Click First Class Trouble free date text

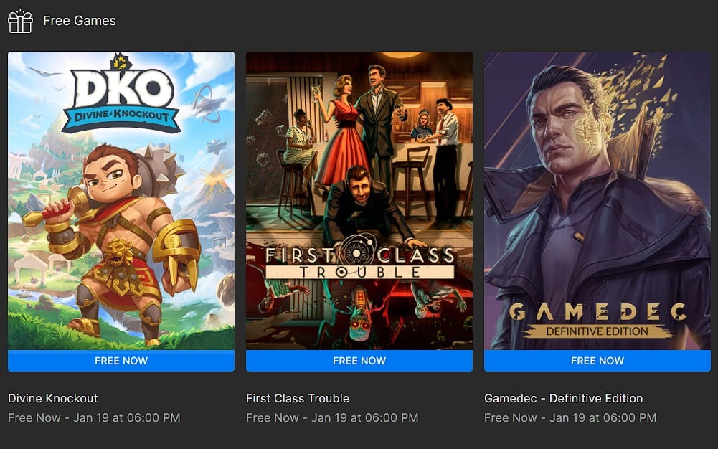pos(332,418)
